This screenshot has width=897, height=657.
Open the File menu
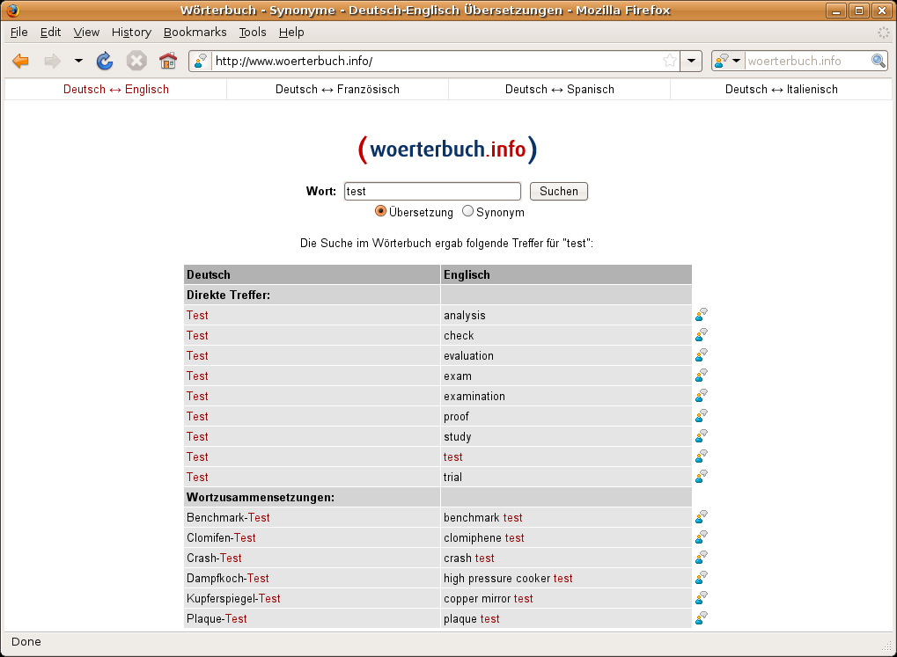pos(18,33)
